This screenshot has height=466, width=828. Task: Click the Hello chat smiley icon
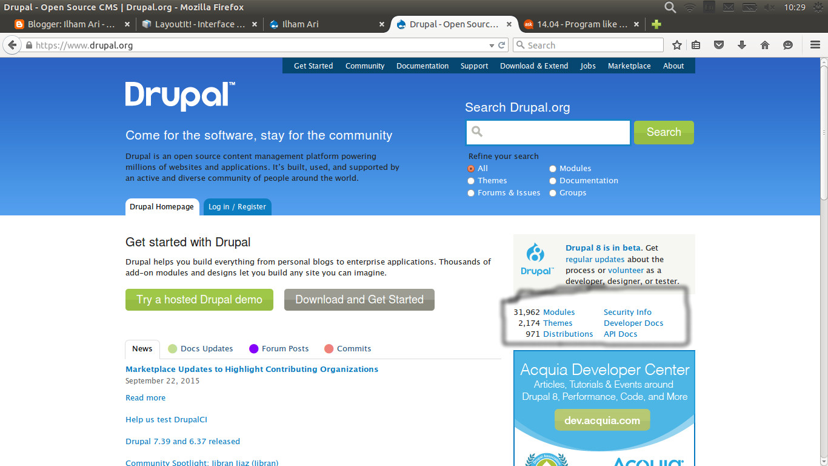(788, 45)
